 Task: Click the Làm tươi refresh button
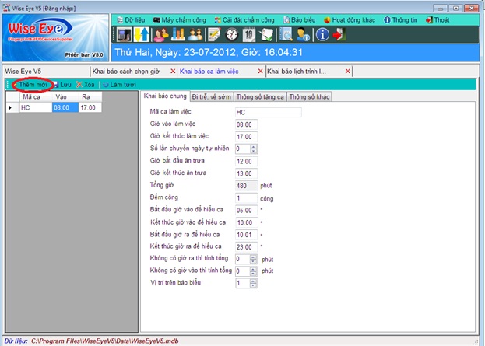[118, 84]
